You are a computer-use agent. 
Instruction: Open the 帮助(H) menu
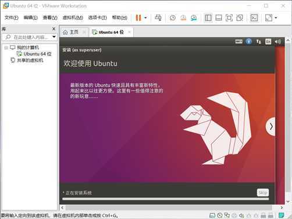coord(120,17)
